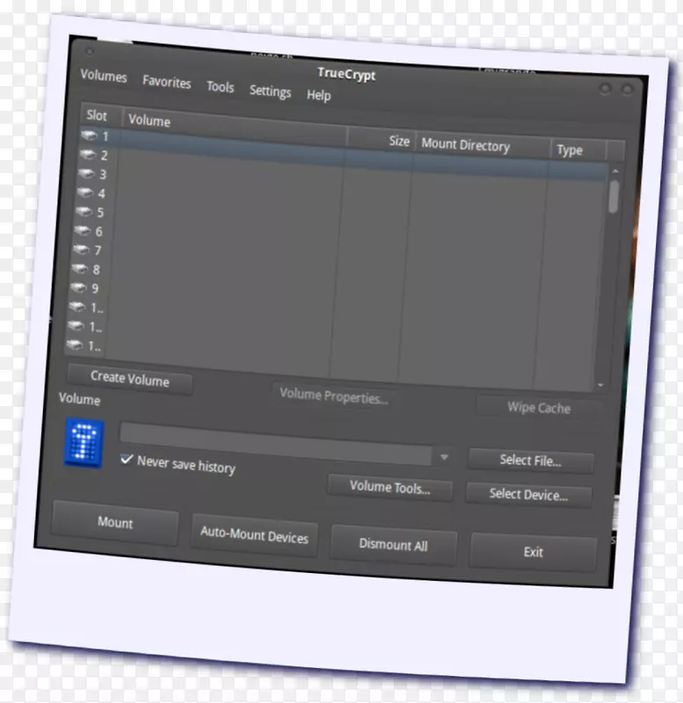683x703 pixels.
Task: Click the scrollbar down arrow
Action: [x=600, y=385]
